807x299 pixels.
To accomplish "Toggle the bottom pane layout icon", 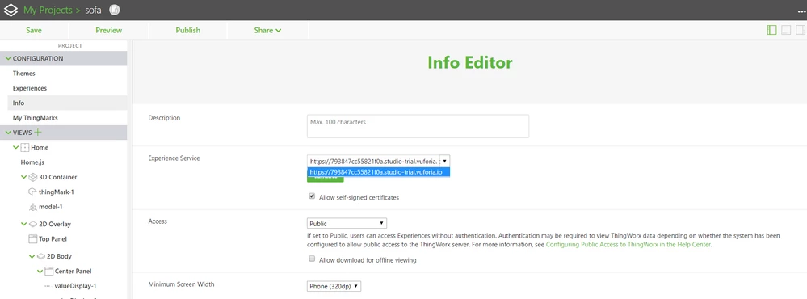I will pos(786,30).
